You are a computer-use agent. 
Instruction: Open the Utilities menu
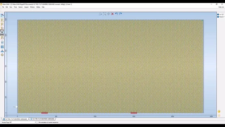[38, 7]
